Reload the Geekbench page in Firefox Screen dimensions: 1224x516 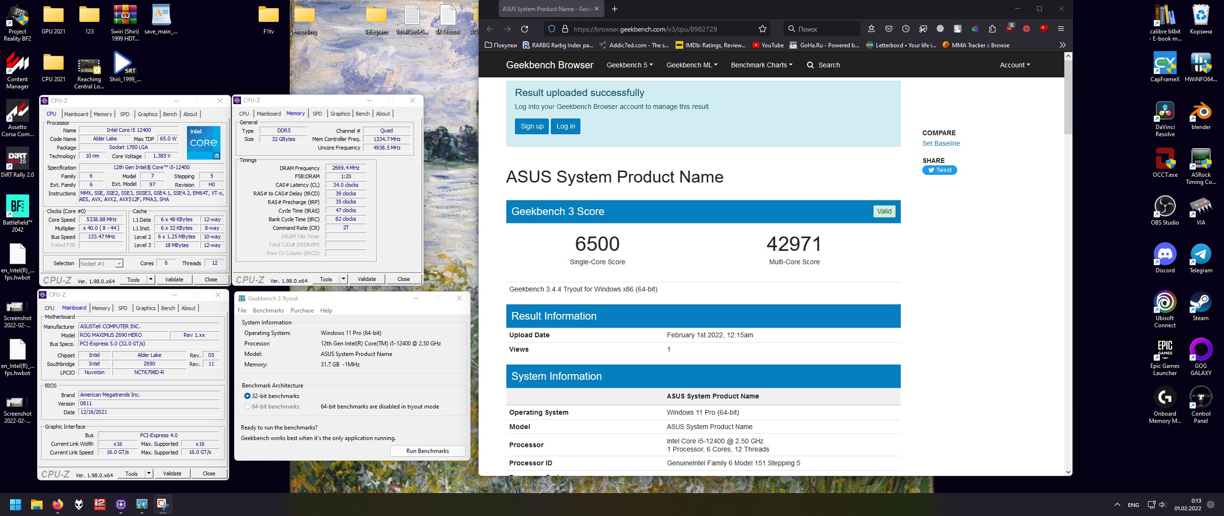point(525,29)
